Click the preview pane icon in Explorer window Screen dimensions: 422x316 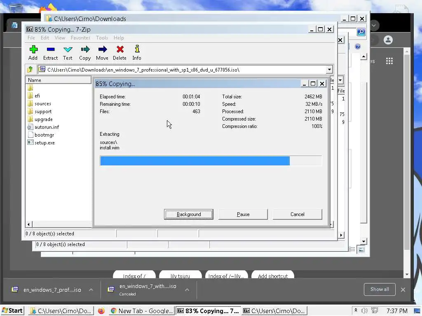pyautogui.click(x=361, y=250)
